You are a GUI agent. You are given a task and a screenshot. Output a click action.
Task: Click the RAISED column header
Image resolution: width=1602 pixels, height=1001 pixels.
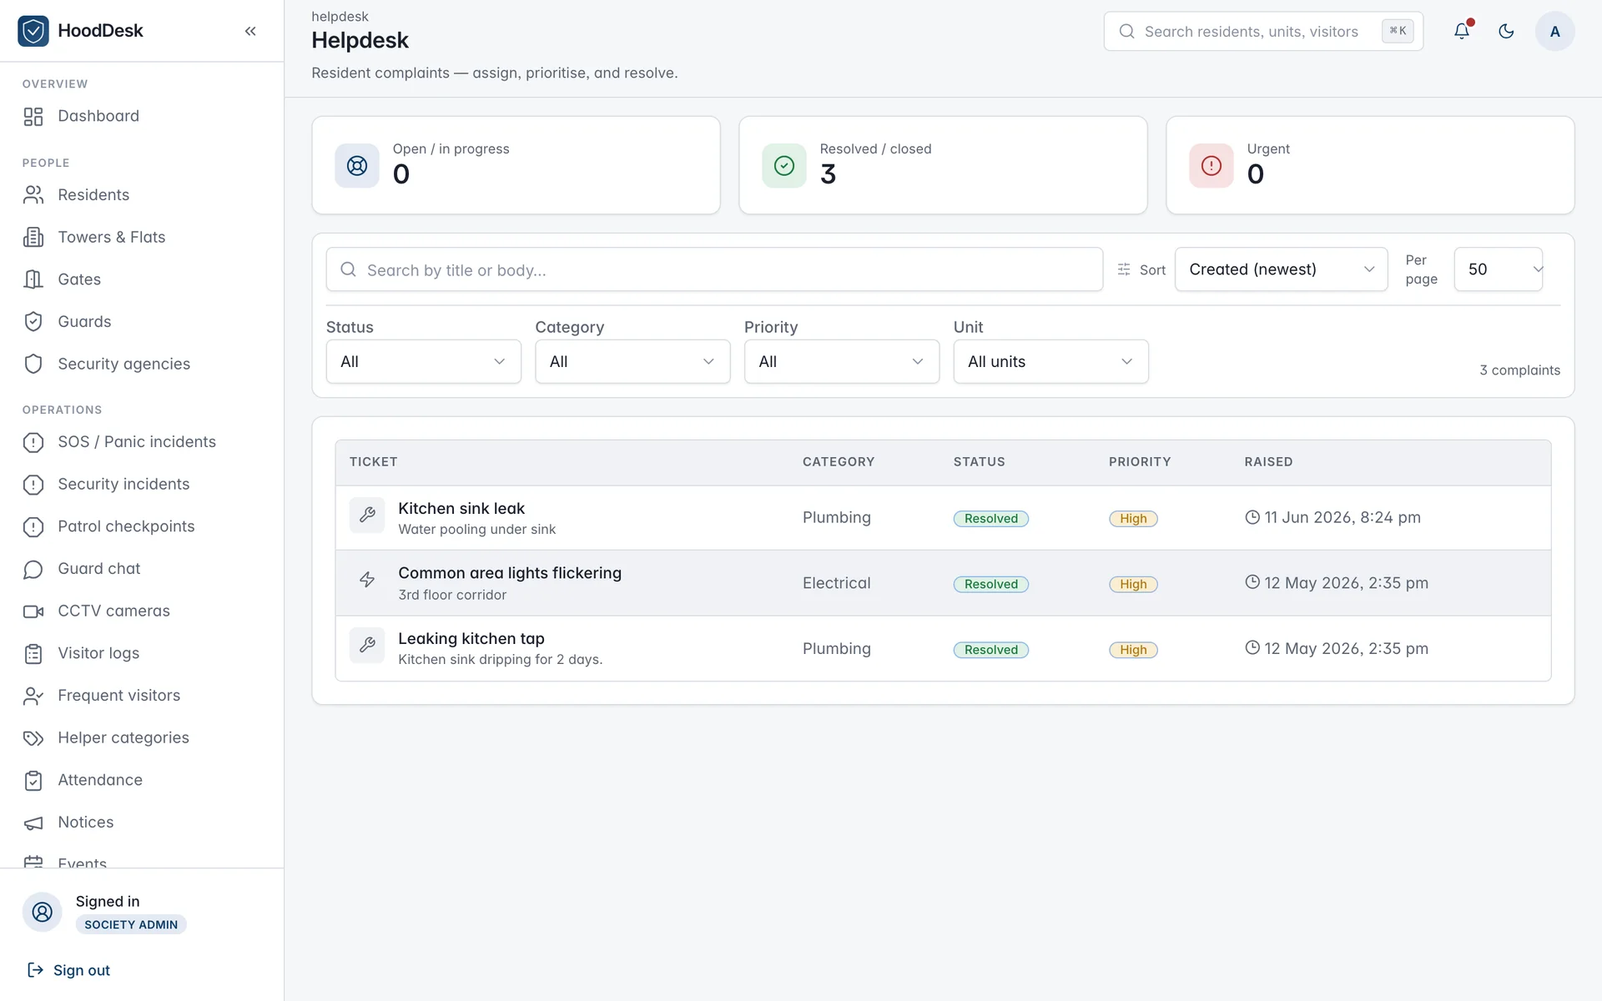pos(1268,461)
